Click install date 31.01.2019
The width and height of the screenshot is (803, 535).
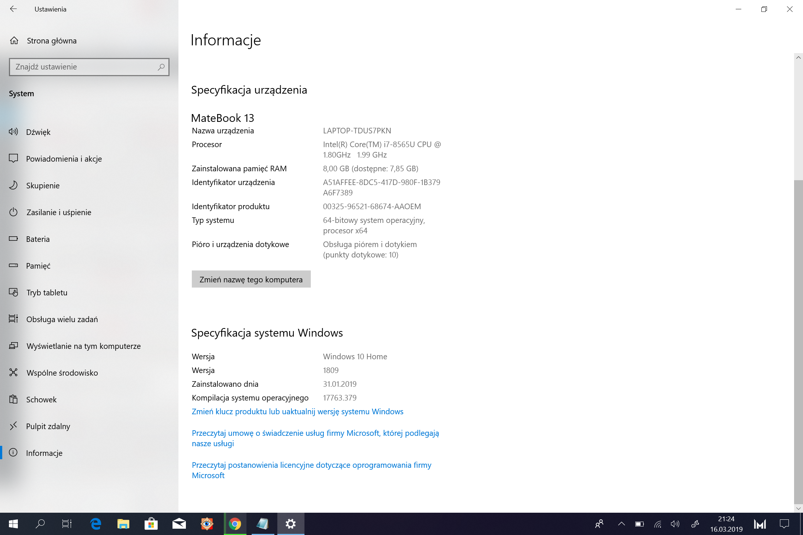tap(340, 384)
